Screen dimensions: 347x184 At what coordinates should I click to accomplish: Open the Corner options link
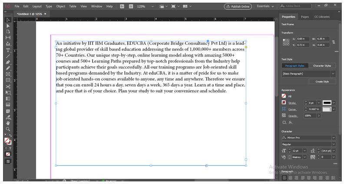pyautogui.click(x=292, y=109)
